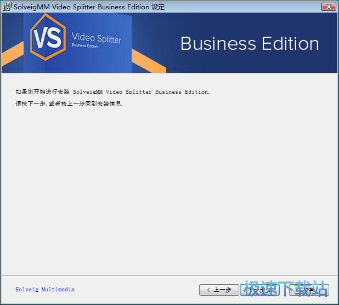
Task: Click the installer title bar icon
Action: 7,7
